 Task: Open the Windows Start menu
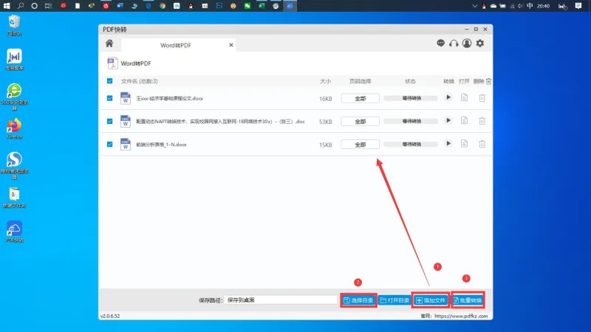(7, 6)
